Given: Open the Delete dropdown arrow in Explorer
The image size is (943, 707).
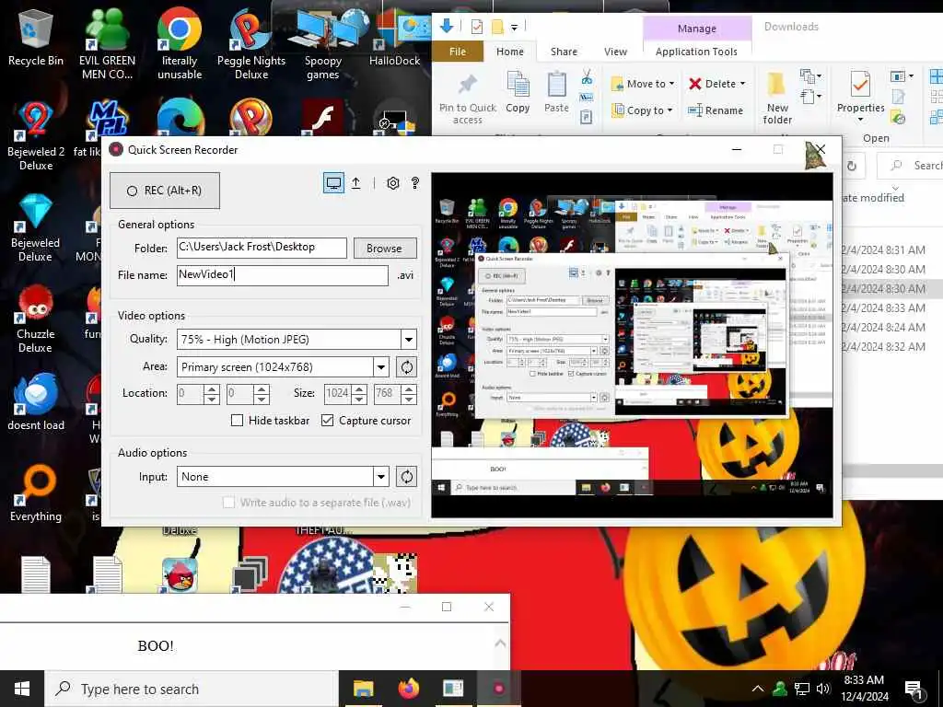Looking at the screenshot, I should tap(743, 84).
